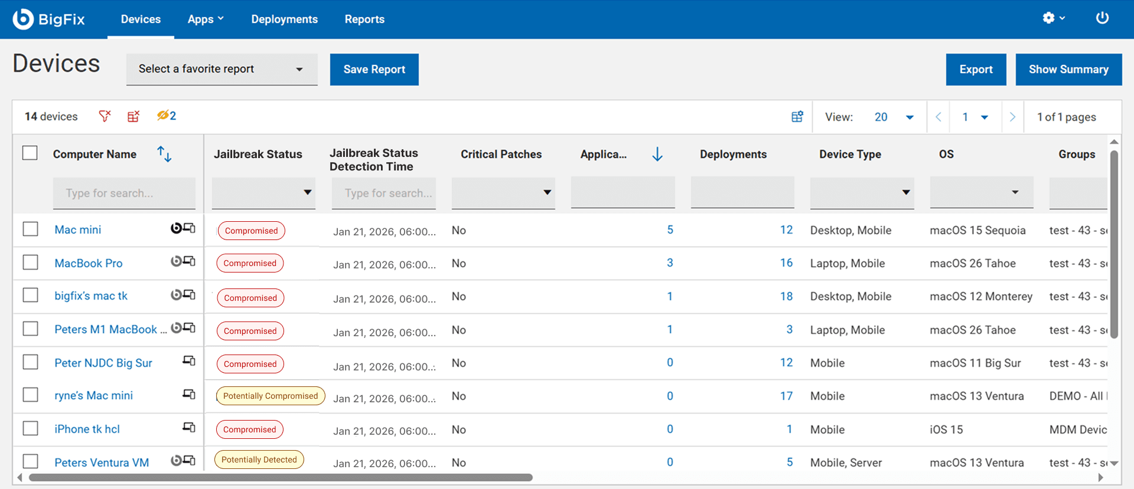This screenshot has height=489, width=1134.
Task: Check the select all devices checkbox
Action: [30, 153]
